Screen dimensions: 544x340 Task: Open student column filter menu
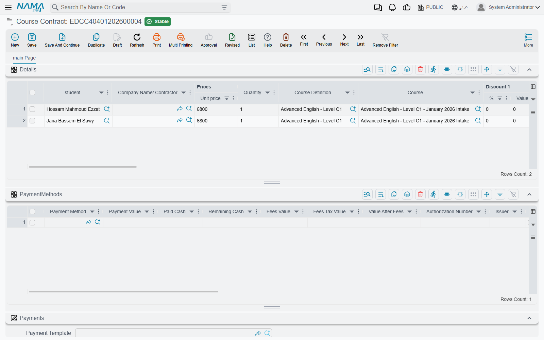pyautogui.click(x=101, y=92)
